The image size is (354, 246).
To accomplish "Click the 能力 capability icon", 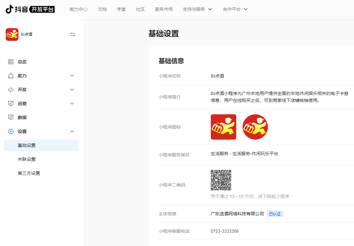I will (x=10, y=76).
